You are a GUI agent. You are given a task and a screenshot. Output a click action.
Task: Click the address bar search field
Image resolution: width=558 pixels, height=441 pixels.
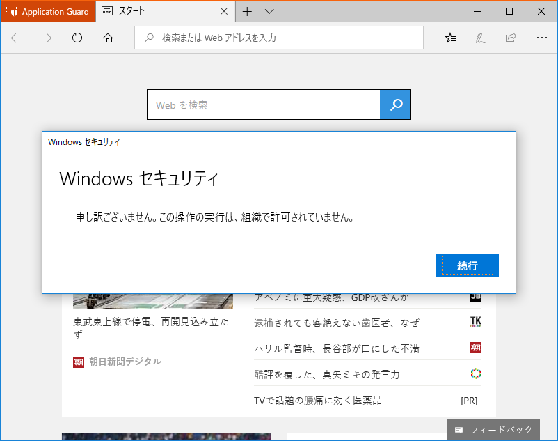tap(279, 38)
